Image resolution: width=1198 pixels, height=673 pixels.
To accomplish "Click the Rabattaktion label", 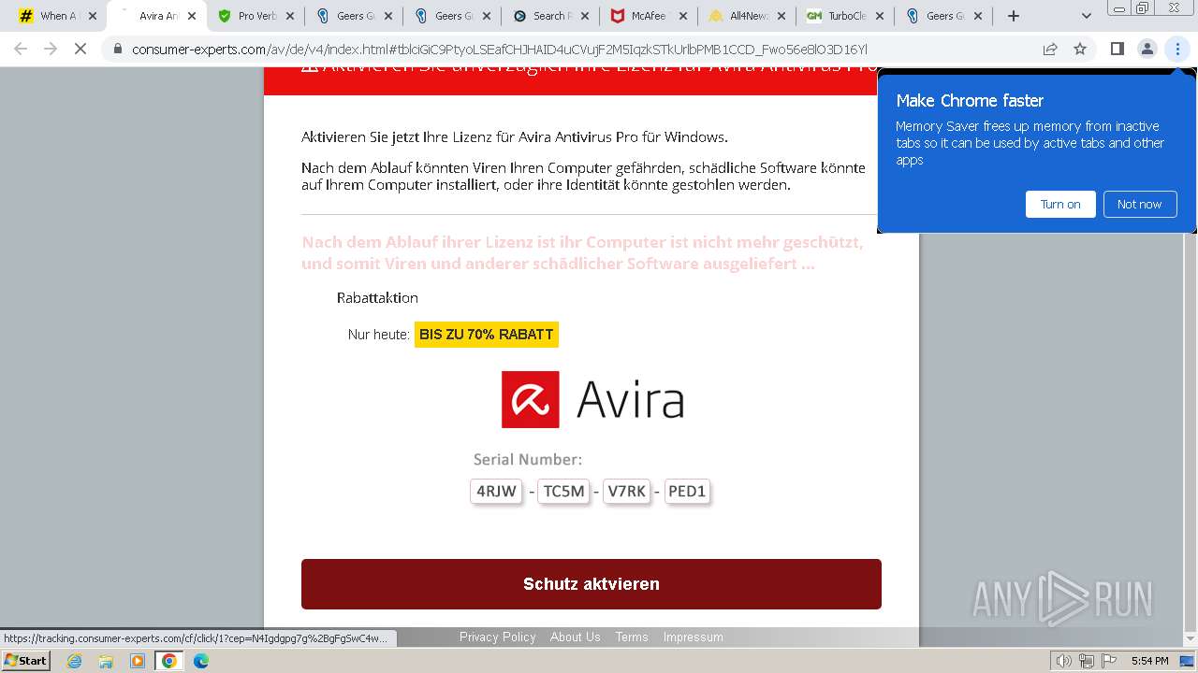I will click(x=377, y=297).
